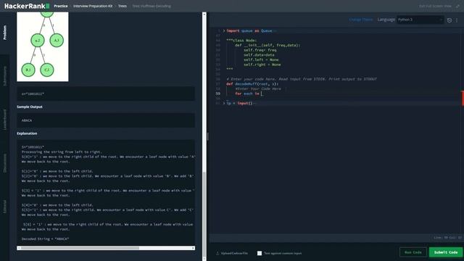Click right arrow of explanation scrollbar
The height and width of the screenshot is (261, 464).
tap(194, 248)
